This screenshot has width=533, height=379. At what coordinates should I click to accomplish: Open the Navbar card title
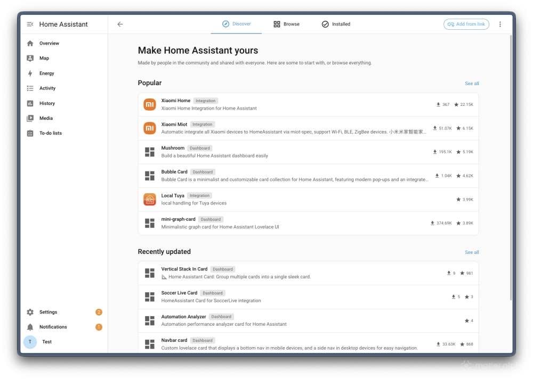tap(174, 340)
